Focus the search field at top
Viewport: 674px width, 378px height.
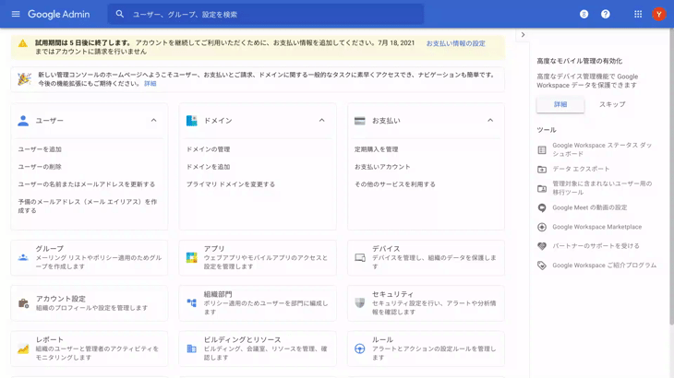tap(268, 14)
